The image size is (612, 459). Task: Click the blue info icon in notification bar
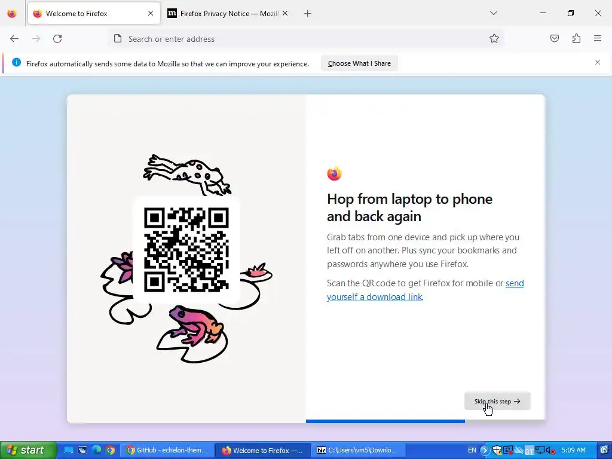(x=16, y=62)
